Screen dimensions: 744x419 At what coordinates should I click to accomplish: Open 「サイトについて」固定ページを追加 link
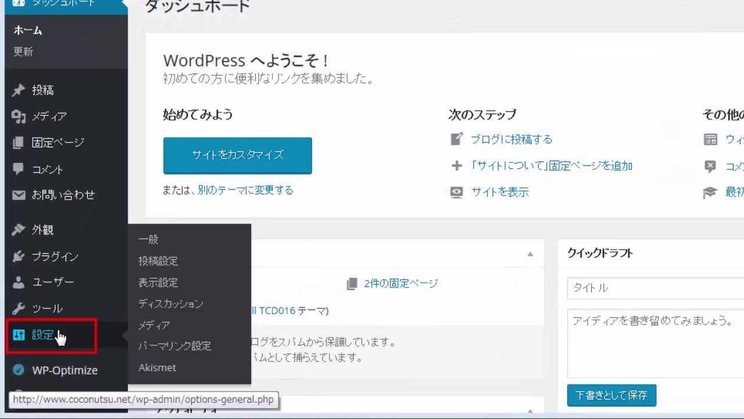point(552,166)
